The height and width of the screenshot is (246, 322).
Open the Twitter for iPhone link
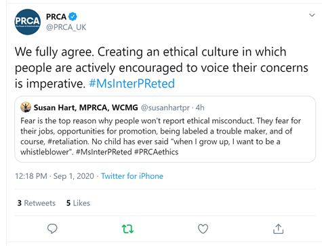[x=132, y=176]
